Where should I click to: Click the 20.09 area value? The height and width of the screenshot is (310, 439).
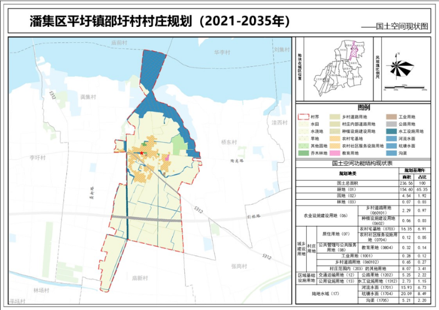click(x=407, y=294)
